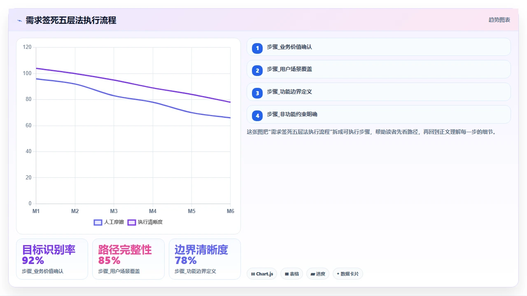This screenshot has height=296, width=527.
Task: Click the 表格 tag
Action: pyautogui.click(x=291, y=274)
